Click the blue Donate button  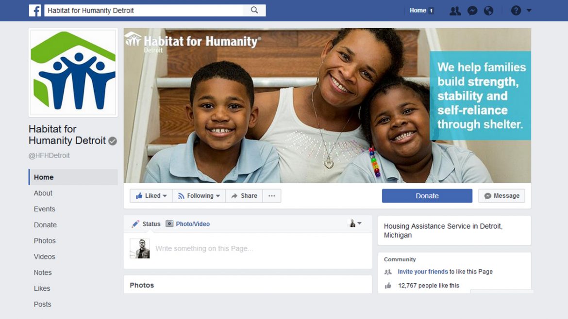coord(427,196)
